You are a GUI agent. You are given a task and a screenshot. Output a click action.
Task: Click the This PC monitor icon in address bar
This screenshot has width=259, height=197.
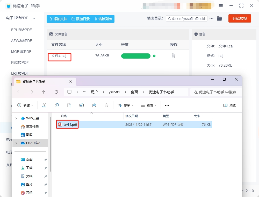click(69, 92)
